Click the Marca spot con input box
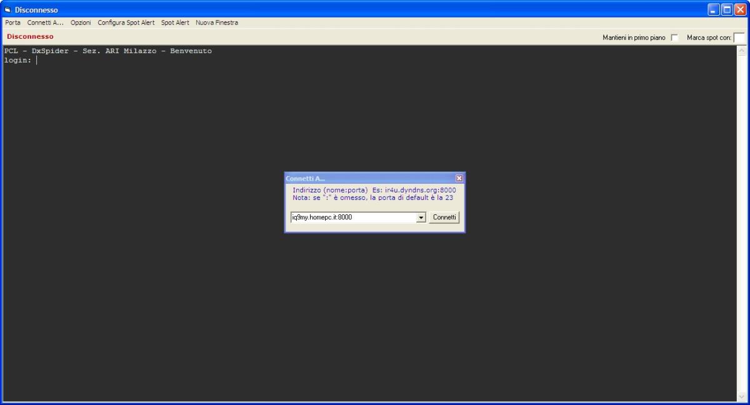This screenshot has width=750, height=405. (x=739, y=37)
